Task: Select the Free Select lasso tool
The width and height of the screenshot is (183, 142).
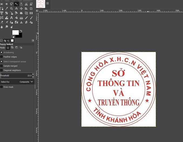Action: pos(11,4)
